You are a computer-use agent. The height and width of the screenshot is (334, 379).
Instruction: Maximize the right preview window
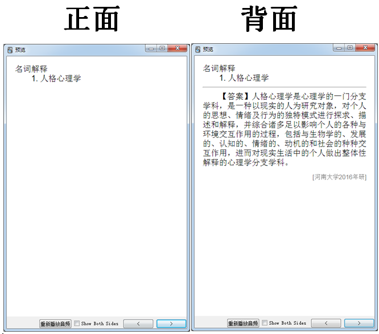pos(350,48)
